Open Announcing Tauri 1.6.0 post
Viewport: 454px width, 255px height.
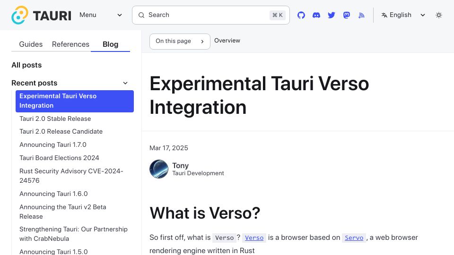[x=53, y=194]
